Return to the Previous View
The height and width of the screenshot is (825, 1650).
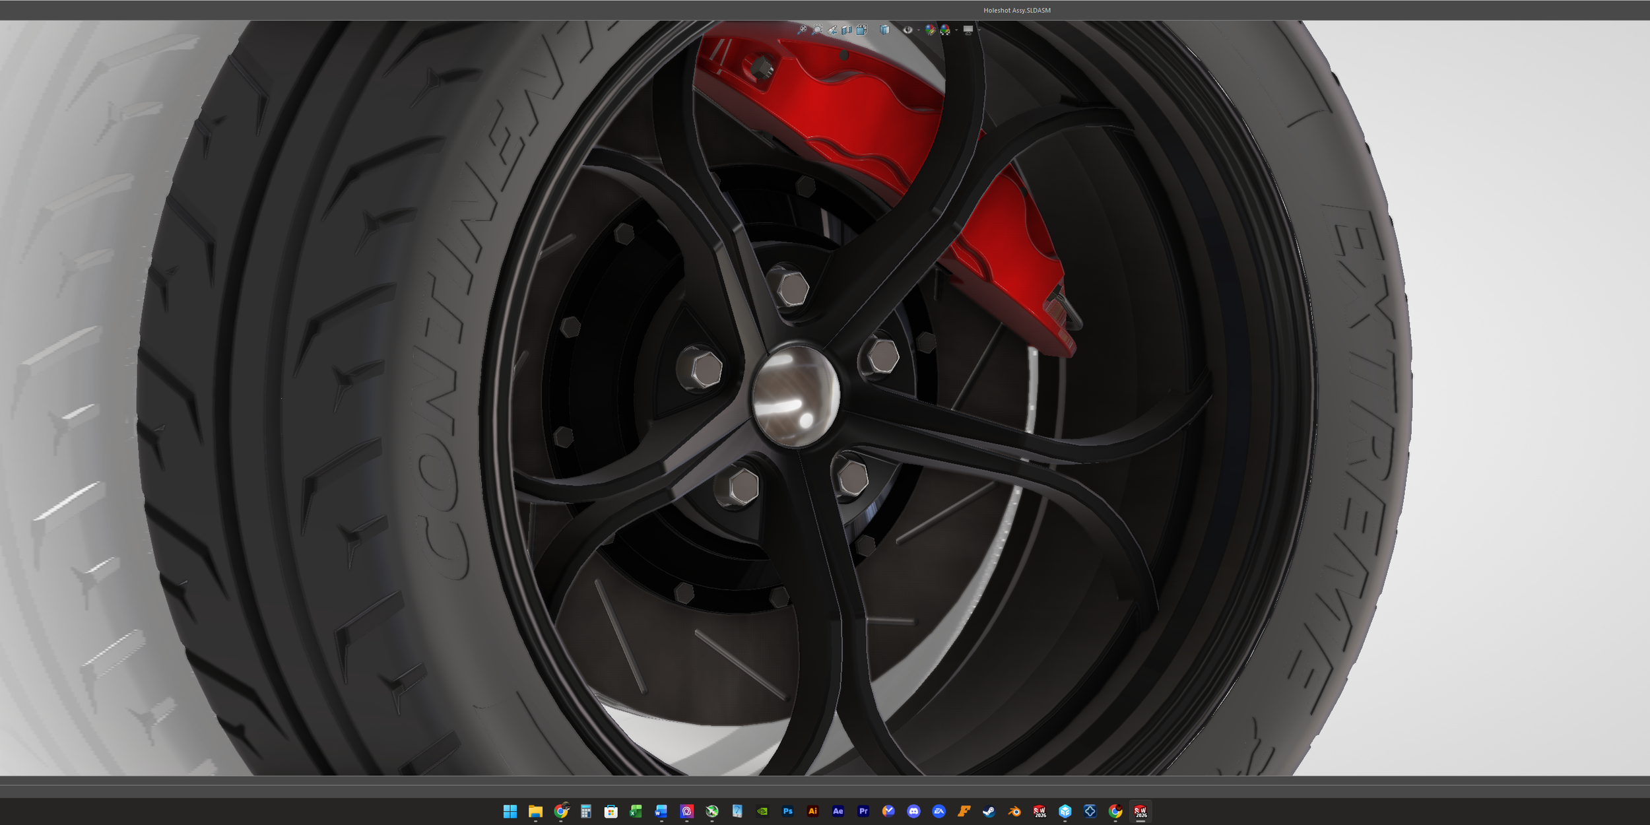click(832, 30)
